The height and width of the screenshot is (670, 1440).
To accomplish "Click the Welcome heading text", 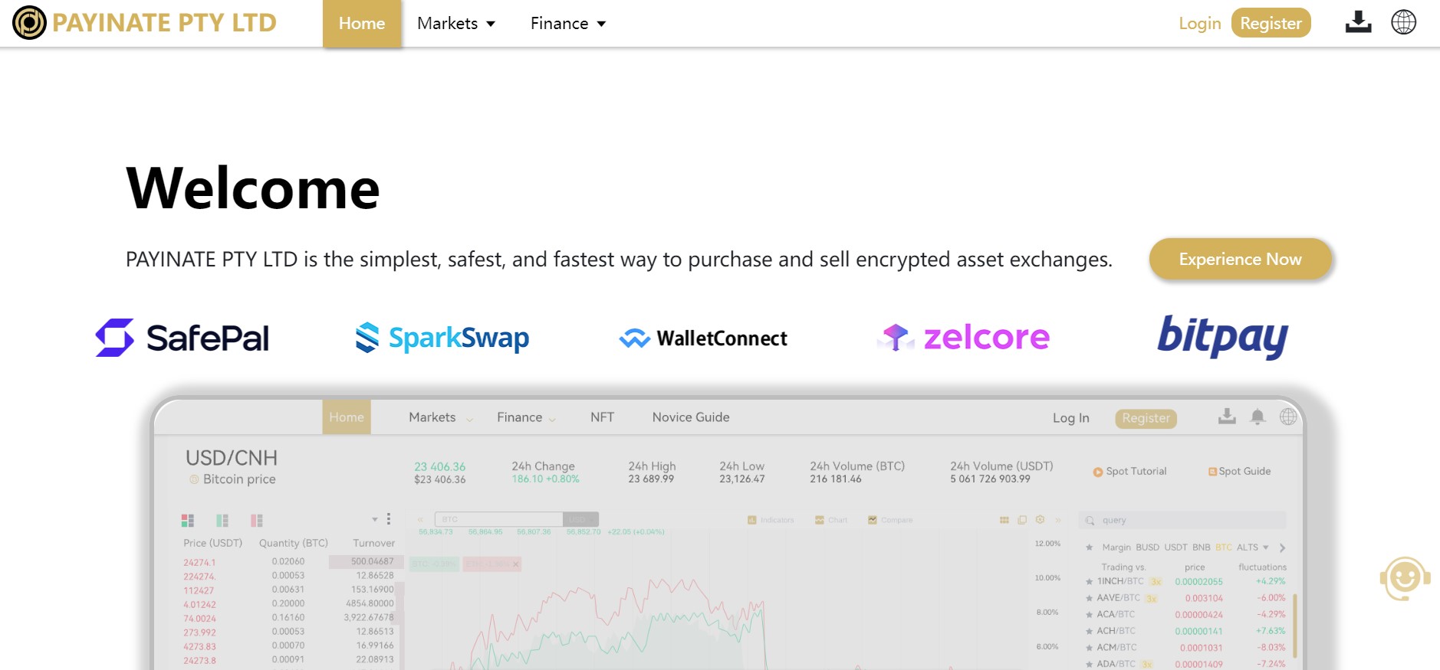I will coord(253,188).
